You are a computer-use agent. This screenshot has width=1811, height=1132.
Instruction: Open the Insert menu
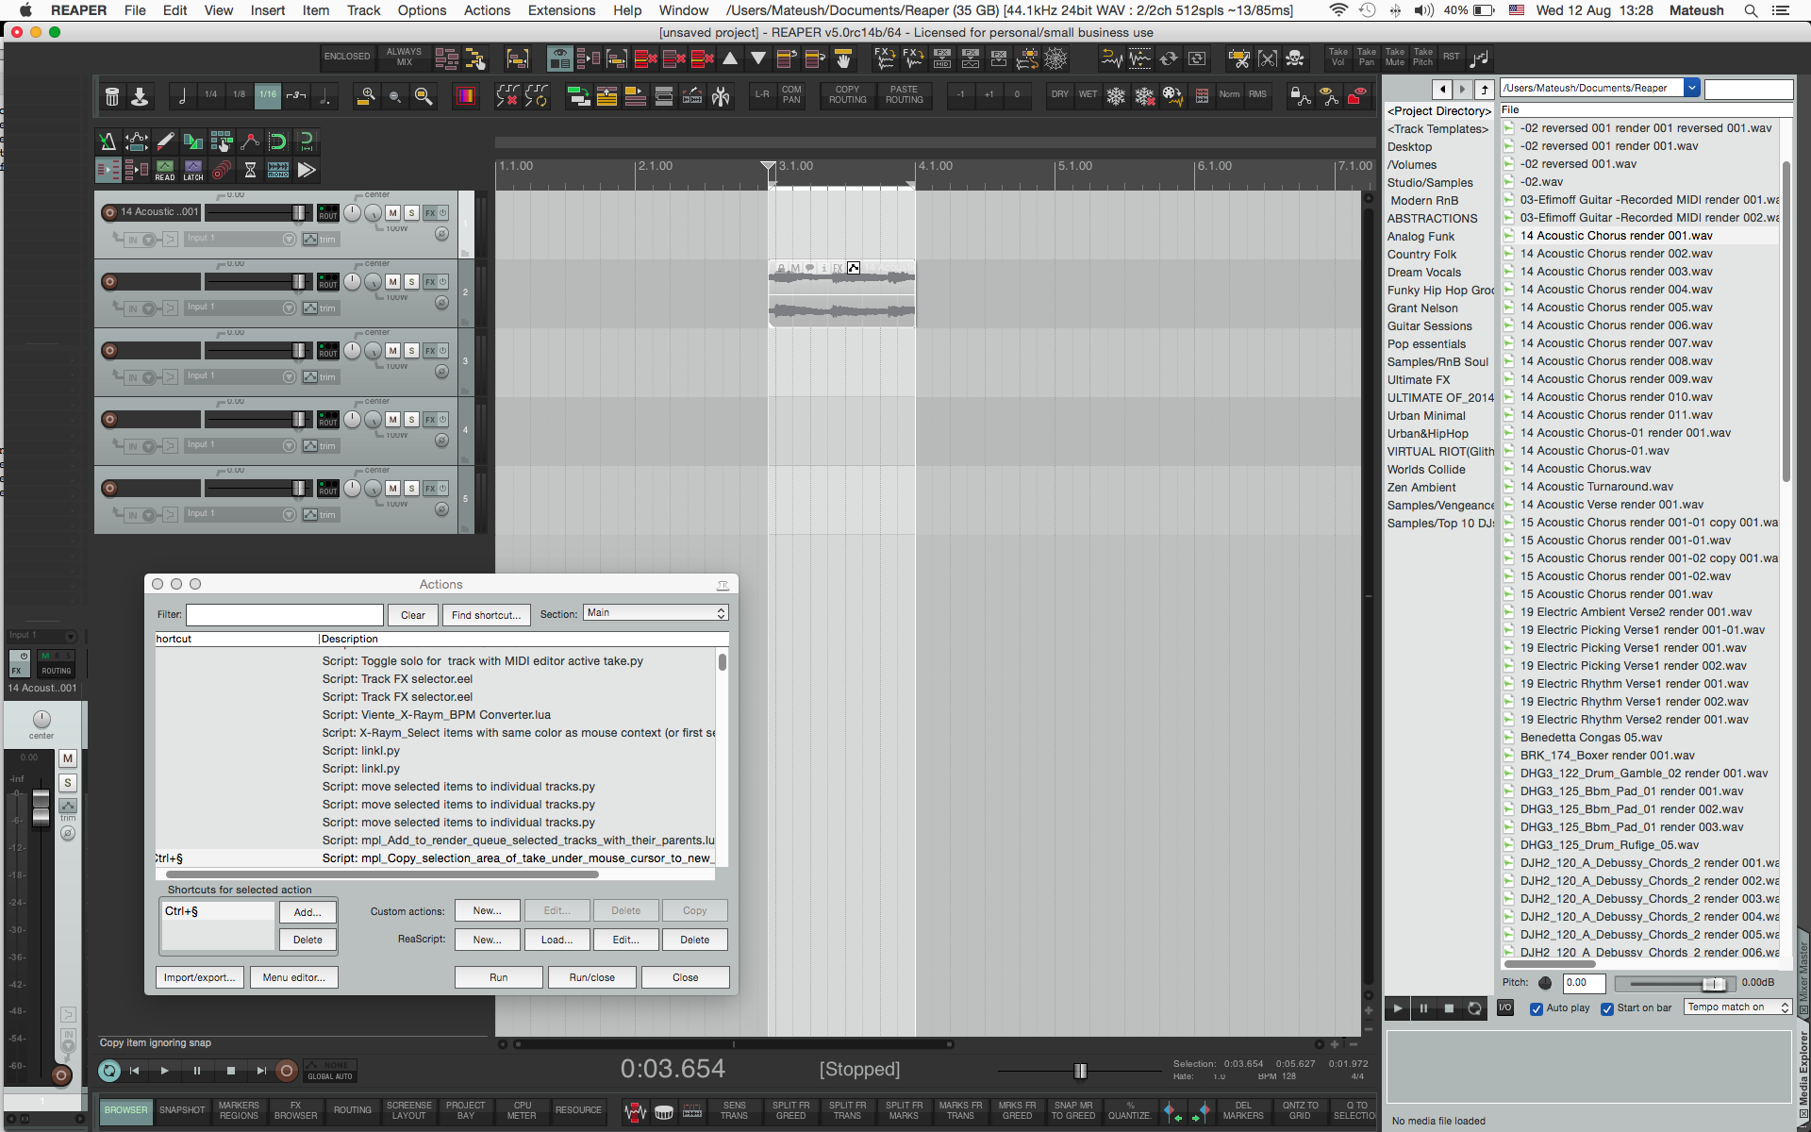pos(268,10)
